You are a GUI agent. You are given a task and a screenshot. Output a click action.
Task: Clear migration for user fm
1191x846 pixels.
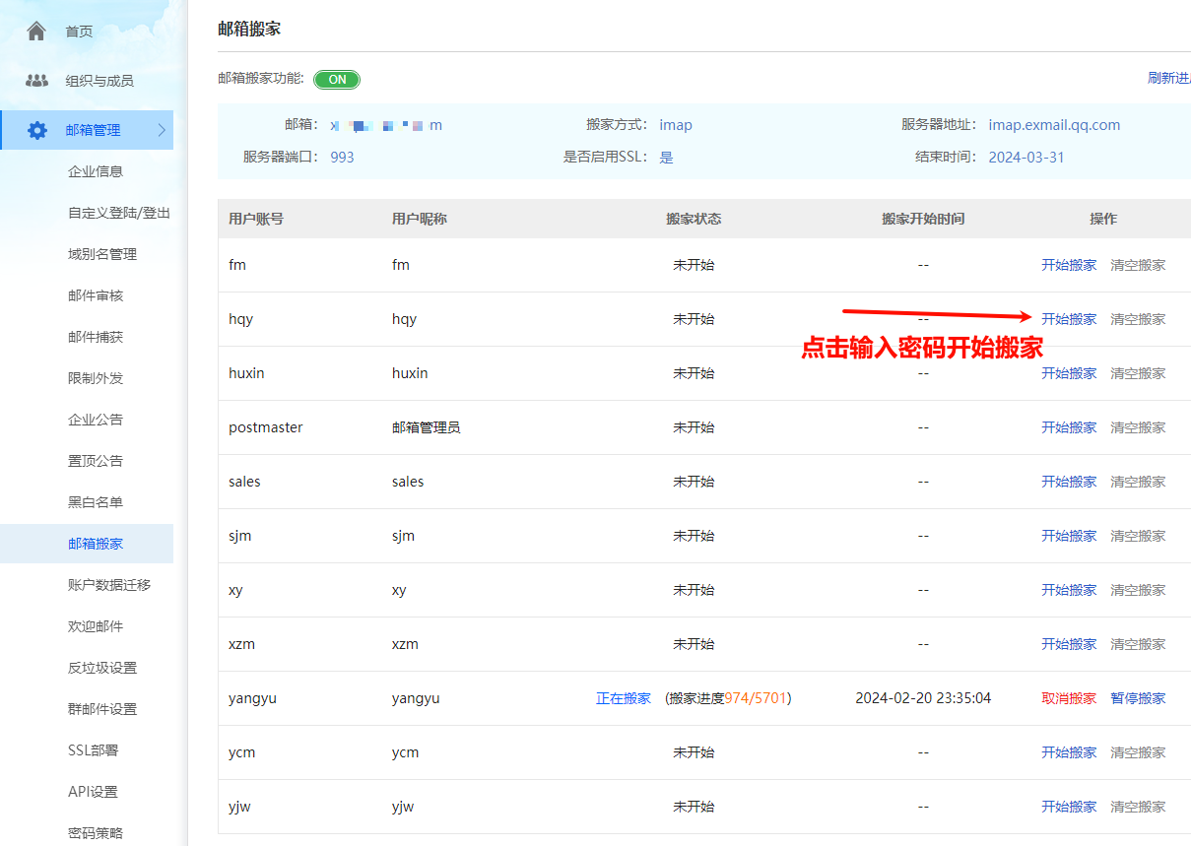coord(1138,265)
